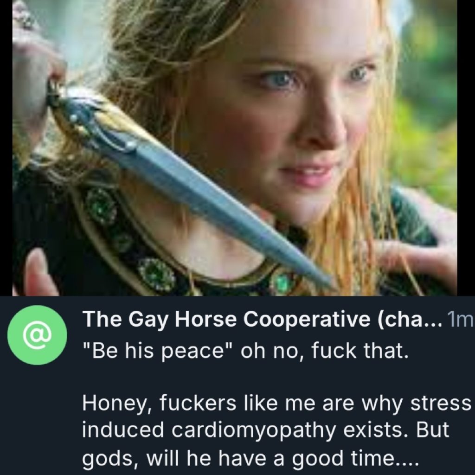Click the "Honey, fuckers like me" paragraph
The width and height of the screenshot is (475, 475).
tap(277, 430)
